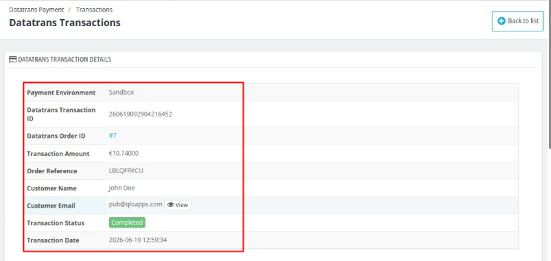The image size is (551, 261).
Task: Select the email pub@qloapps.com
Action: [x=135, y=205]
